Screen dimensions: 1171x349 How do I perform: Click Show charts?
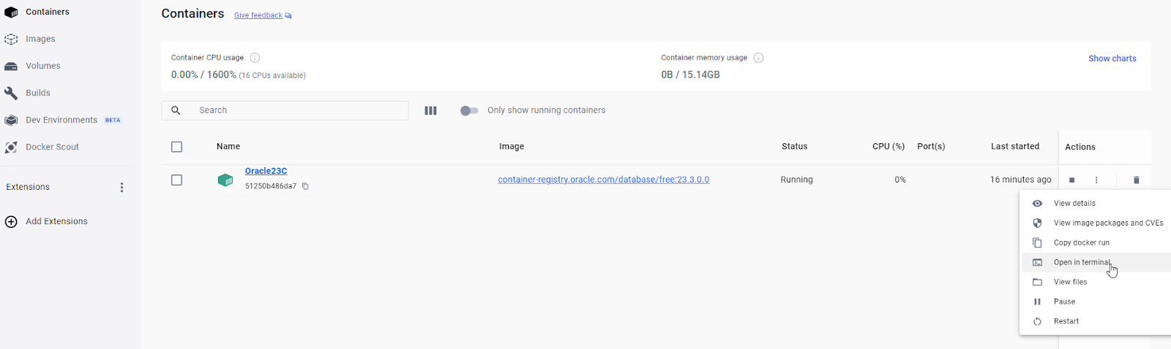click(1112, 58)
